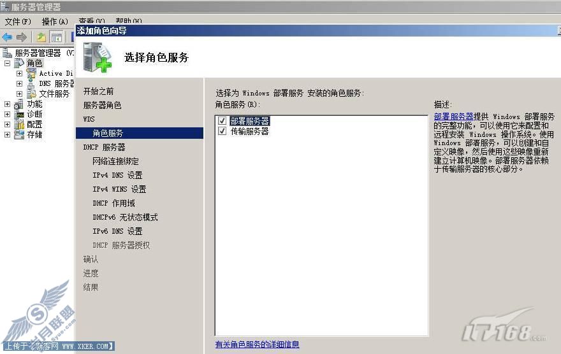Click the 文件服务 role icon

click(x=31, y=94)
